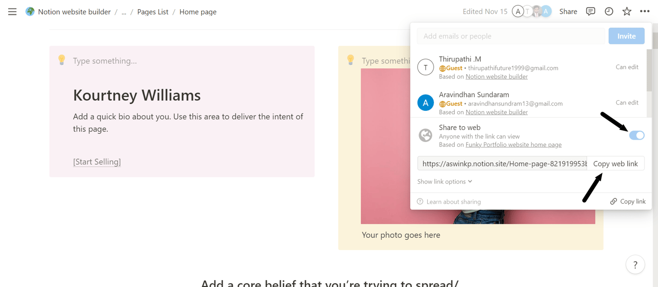Expand the collapsed breadcrumb ellipsis
The width and height of the screenshot is (658, 287).
(x=124, y=12)
